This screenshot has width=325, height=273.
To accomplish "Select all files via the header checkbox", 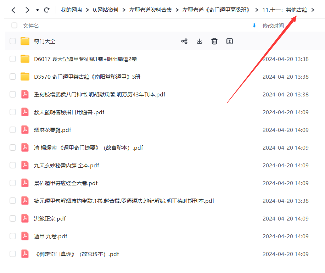I will pyautogui.click(x=14, y=26).
